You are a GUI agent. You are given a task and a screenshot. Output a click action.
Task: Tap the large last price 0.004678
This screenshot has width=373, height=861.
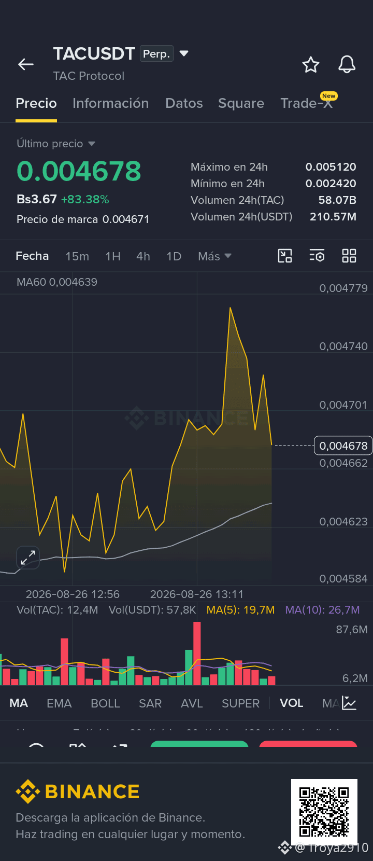point(79,171)
